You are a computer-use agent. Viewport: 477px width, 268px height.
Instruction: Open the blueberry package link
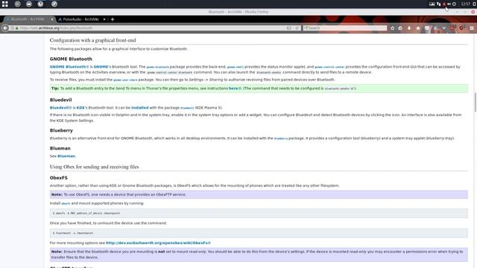(x=281, y=138)
